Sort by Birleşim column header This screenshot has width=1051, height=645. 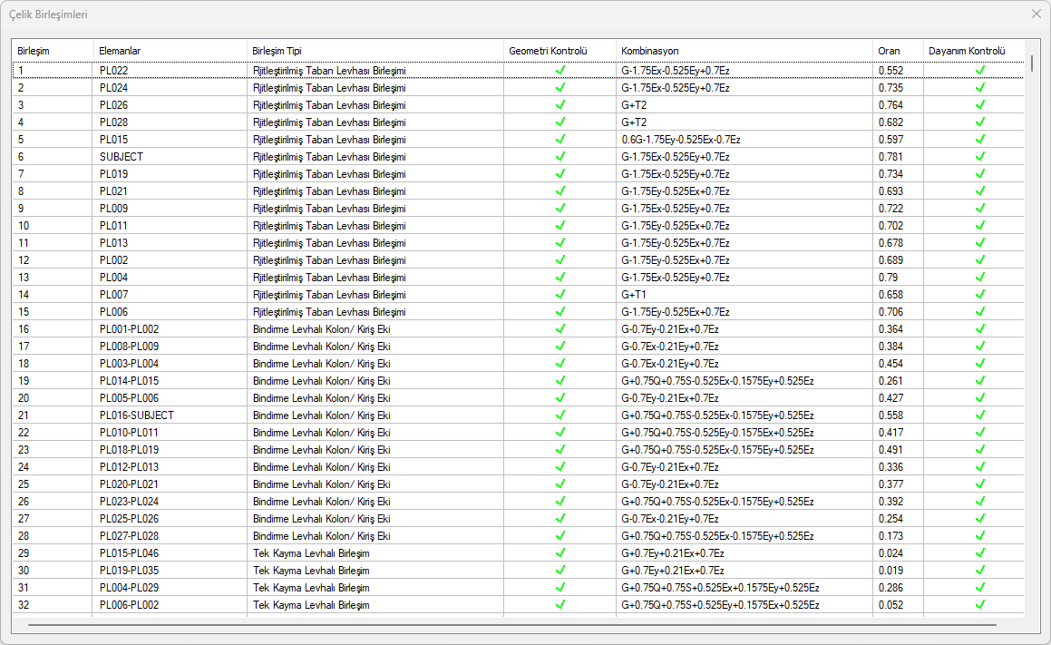coord(34,51)
